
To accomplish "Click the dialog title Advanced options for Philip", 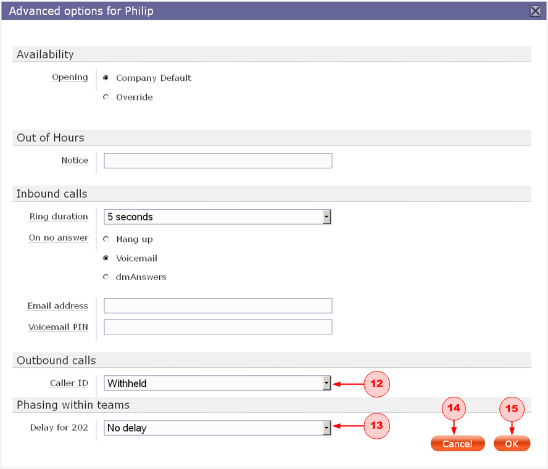I will pos(81,11).
